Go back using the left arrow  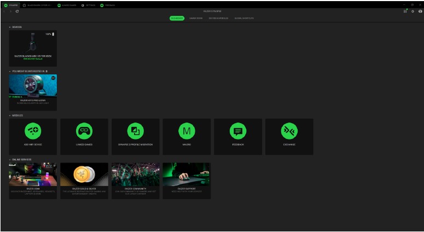[4, 11]
